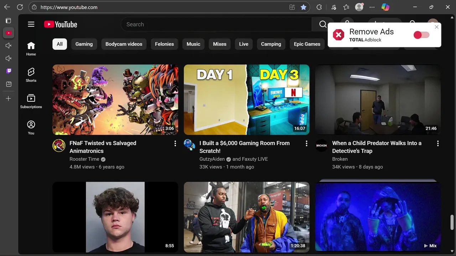Open the tab actions menu icon in vertical tabs
456x256 pixels.
click(9, 21)
